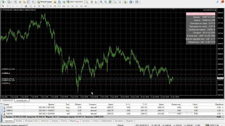Open the История Счета tab

(31, 121)
